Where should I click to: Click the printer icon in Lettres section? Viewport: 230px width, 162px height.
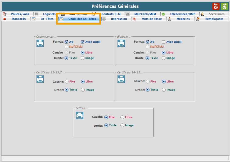coord(80,115)
